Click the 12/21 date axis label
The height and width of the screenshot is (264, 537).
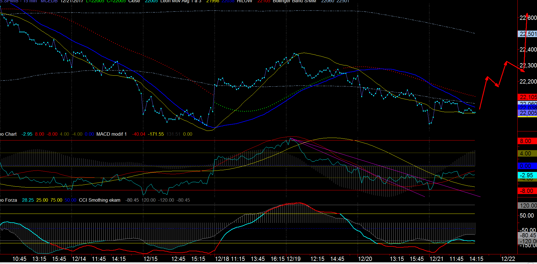pyautogui.click(x=437, y=259)
